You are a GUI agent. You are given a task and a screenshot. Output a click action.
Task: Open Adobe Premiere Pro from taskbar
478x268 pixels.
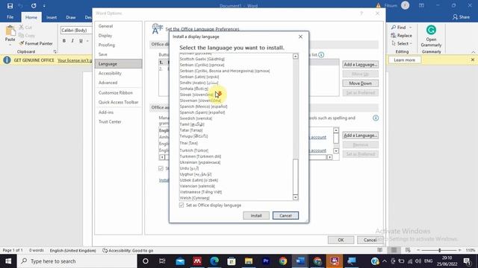pos(266,261)
